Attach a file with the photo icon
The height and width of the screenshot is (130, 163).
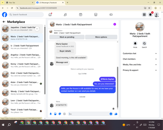(55, 114)
